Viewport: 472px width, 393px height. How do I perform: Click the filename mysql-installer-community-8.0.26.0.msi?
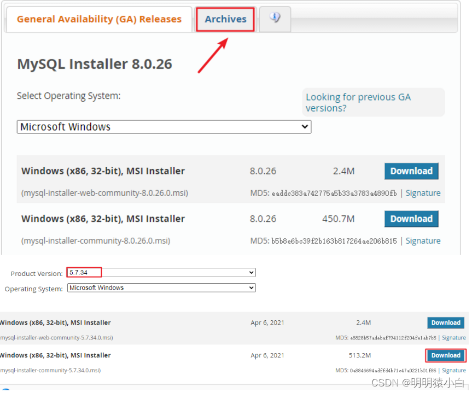(x=95, y=241)
